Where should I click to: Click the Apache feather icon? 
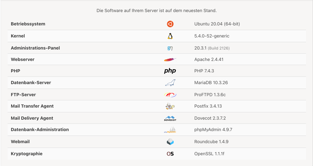coord(170,59)
